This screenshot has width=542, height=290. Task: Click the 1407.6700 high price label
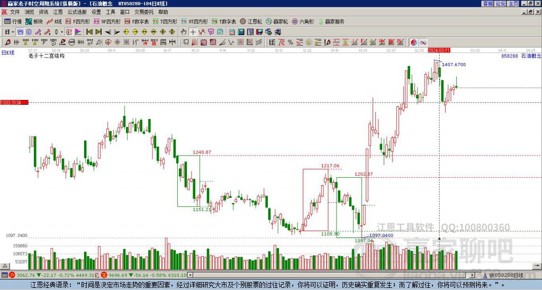pyautogui.click(x=454, y=64)
